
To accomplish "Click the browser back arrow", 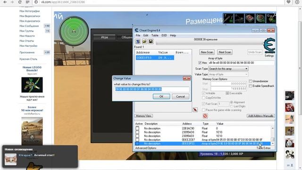I will coord(5,2).
